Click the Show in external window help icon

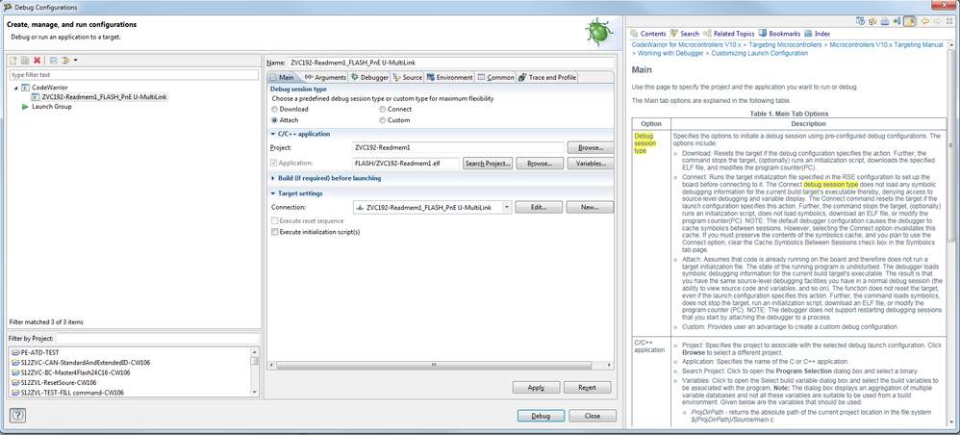point(860,21)
